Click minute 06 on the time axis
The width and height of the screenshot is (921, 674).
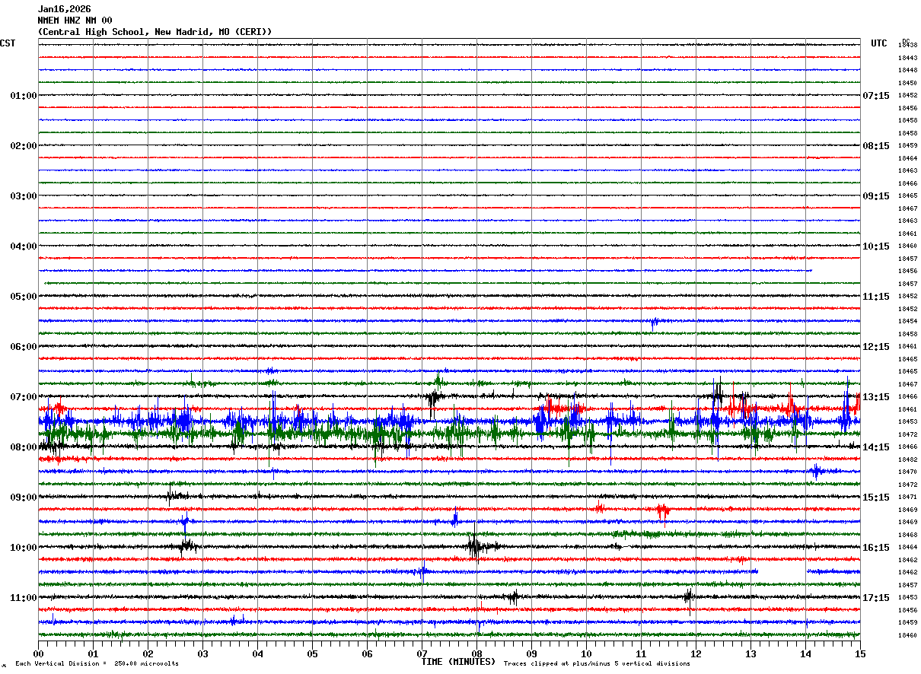point(367,653)
